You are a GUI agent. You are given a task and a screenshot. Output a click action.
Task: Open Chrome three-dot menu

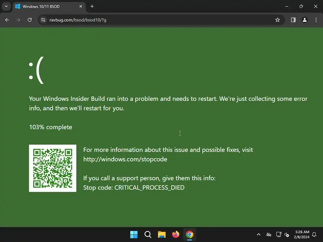pyautogui.click(x=316, y=20)
